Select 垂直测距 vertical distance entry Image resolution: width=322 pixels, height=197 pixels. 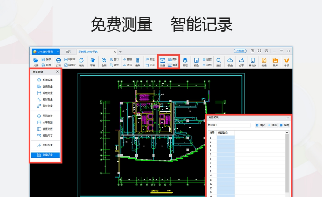click(45, 129)
